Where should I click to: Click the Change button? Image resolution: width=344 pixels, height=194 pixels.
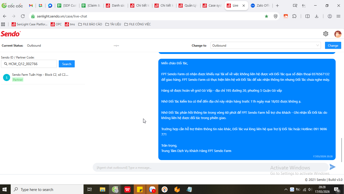333,46
